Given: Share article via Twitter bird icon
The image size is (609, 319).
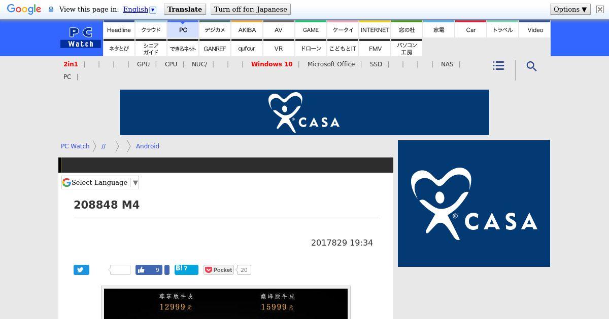Looking at the screenshot, I should pos(81,270).
